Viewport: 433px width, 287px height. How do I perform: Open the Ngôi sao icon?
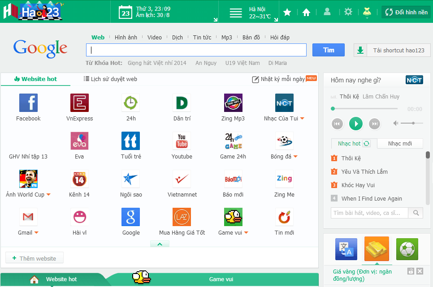pos(130,179)
